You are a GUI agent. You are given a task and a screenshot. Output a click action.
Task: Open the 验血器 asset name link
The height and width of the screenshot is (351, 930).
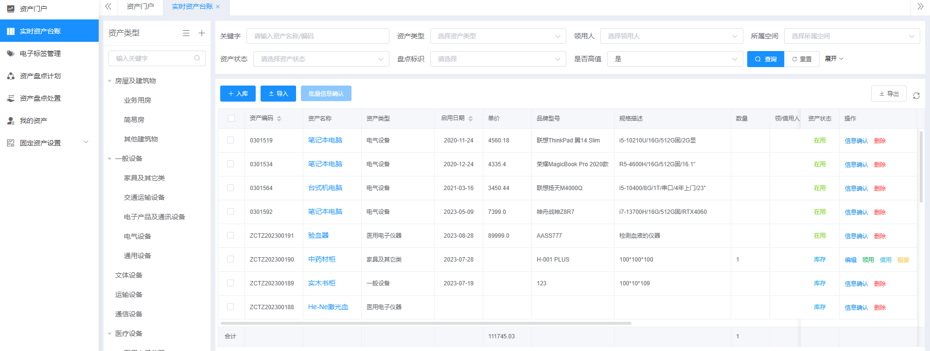click(318, 235)
